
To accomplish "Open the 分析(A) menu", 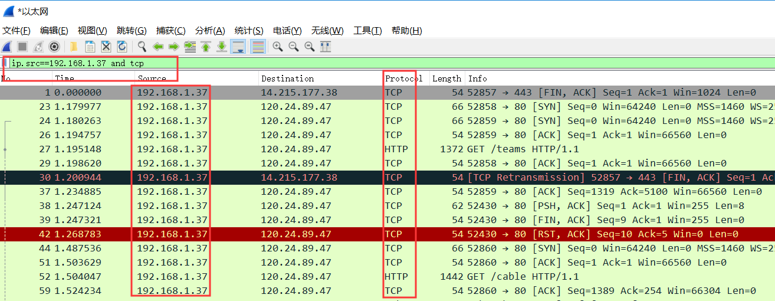I will click(x=210, y=31).
